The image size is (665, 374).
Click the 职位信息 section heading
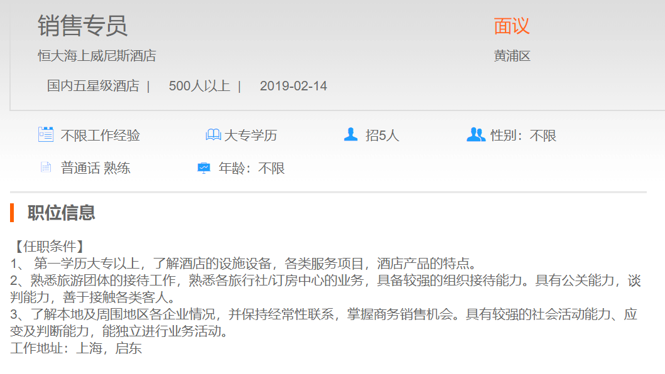61,213
